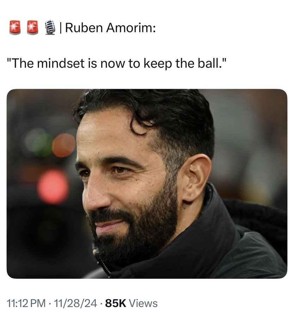The height and width of the screenshot is (317, 294).
Task: Click the green blurred light in photo
Action: 43,145
